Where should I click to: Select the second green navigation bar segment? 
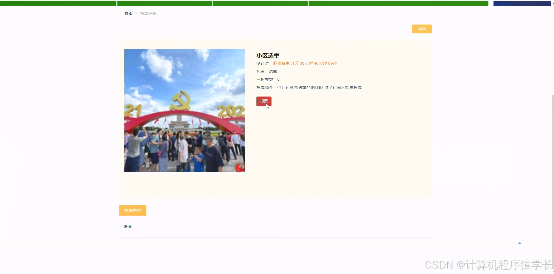tap(164, 3)
